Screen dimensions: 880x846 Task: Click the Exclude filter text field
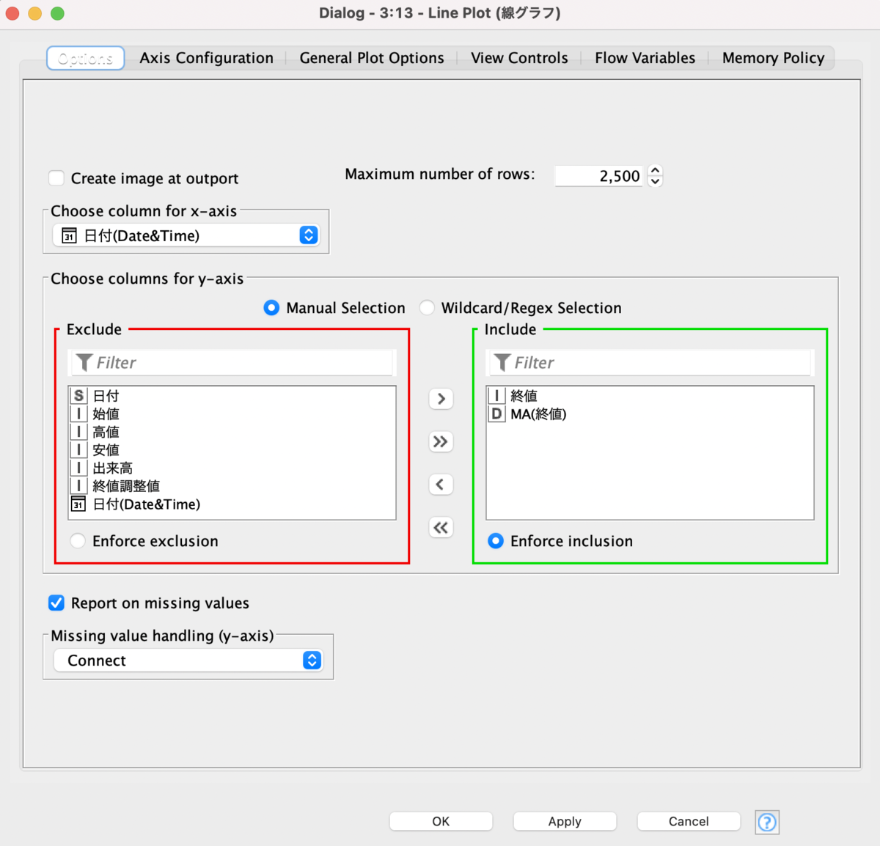(x=232, y=363)
